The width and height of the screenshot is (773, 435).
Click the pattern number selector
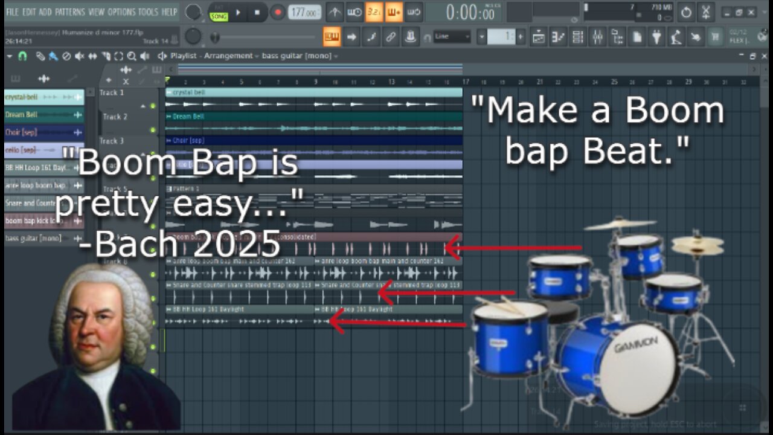tap(502, 37)
